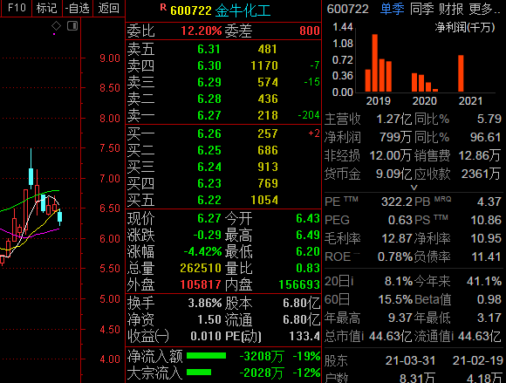
Task: Click 卖三 price 6.29
Action: pos(209,82)
